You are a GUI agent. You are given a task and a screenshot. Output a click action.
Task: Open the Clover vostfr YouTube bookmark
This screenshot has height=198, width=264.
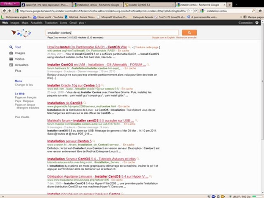point(48,17)
